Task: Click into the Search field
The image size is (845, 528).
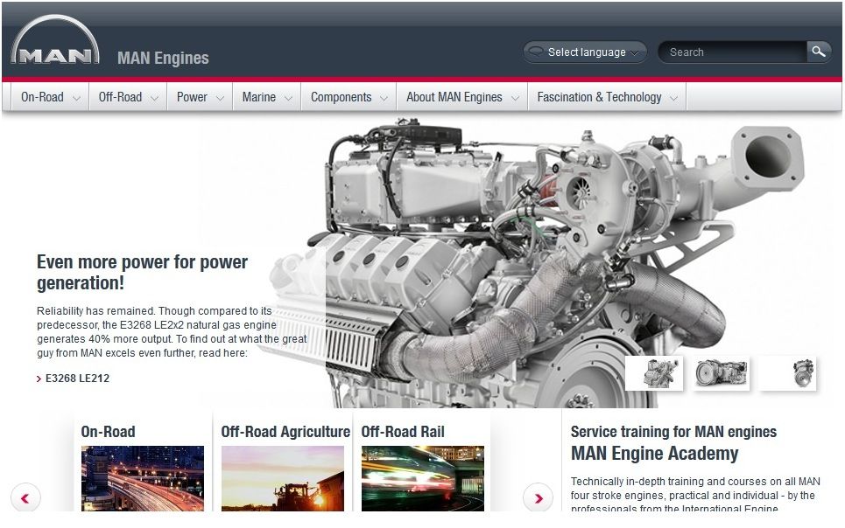Action: coord(731,52)
